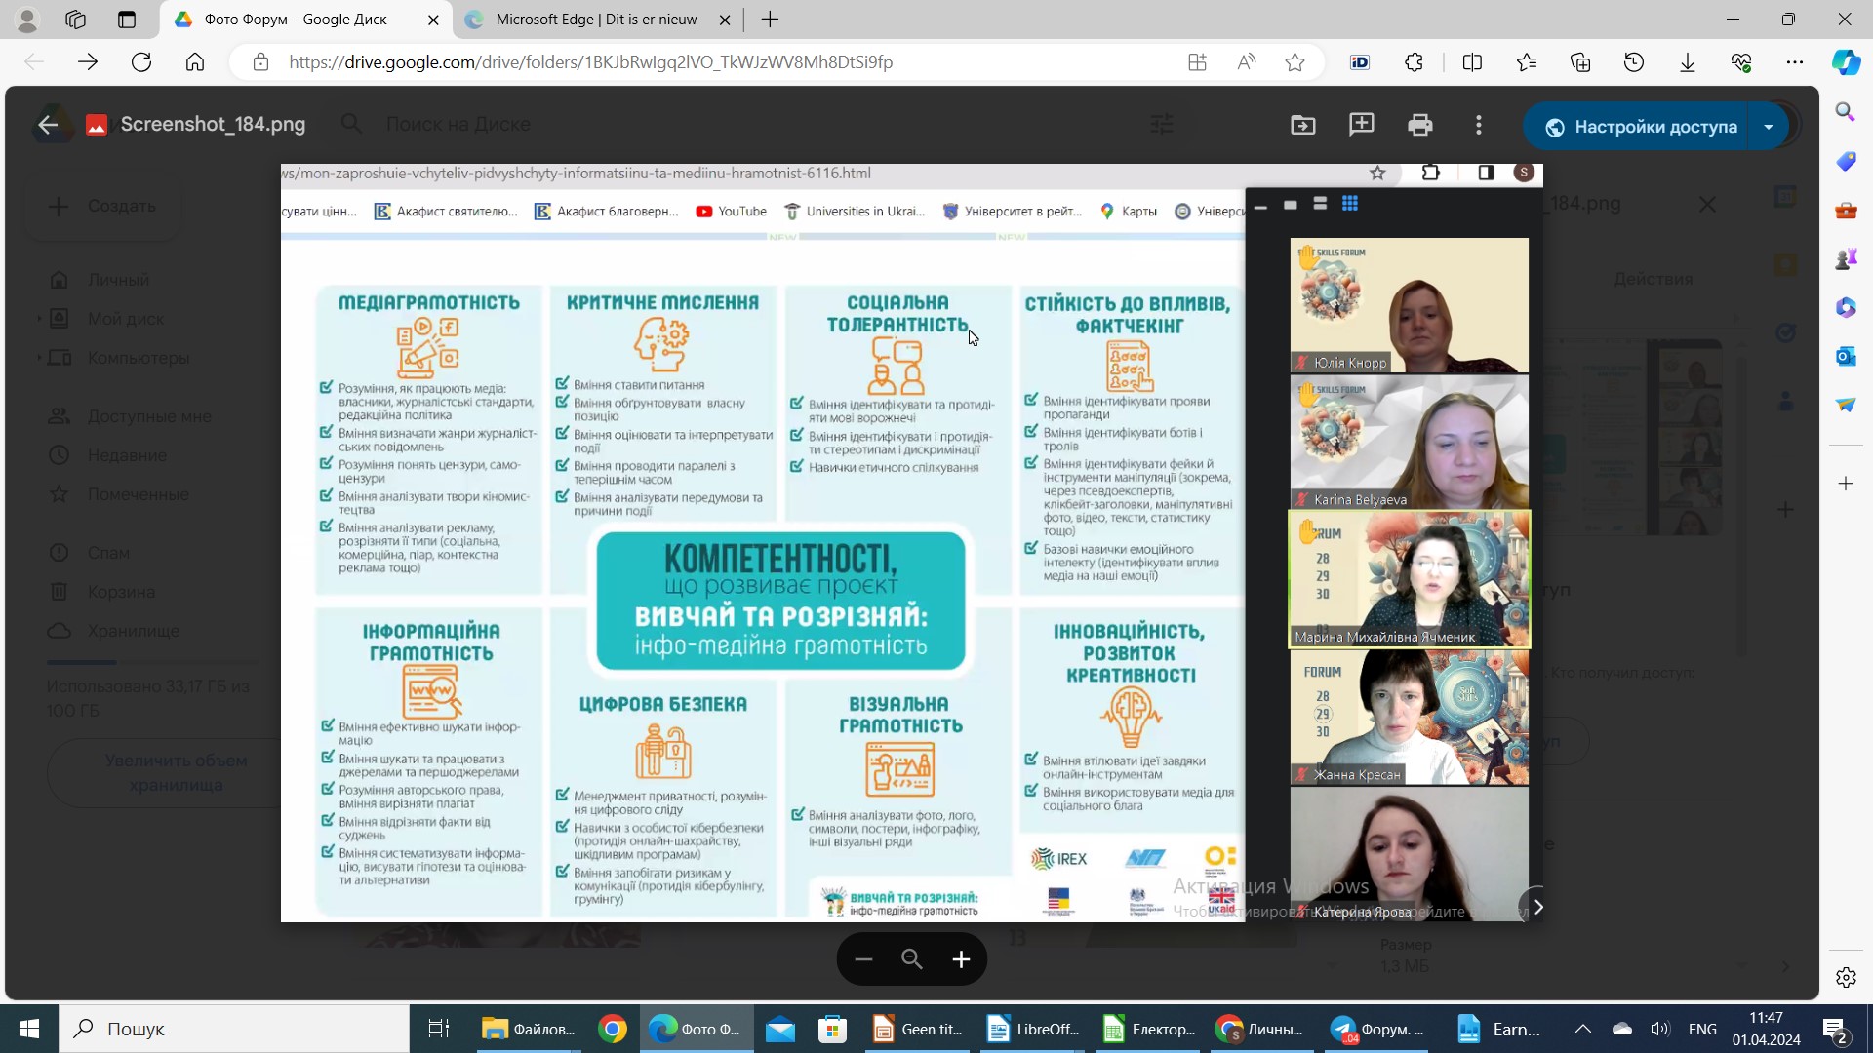Viewport: 1873px width, 1053px height.
Task: Switch to the Microsoft Edge news tab
Action: click(x=596, y=19)
